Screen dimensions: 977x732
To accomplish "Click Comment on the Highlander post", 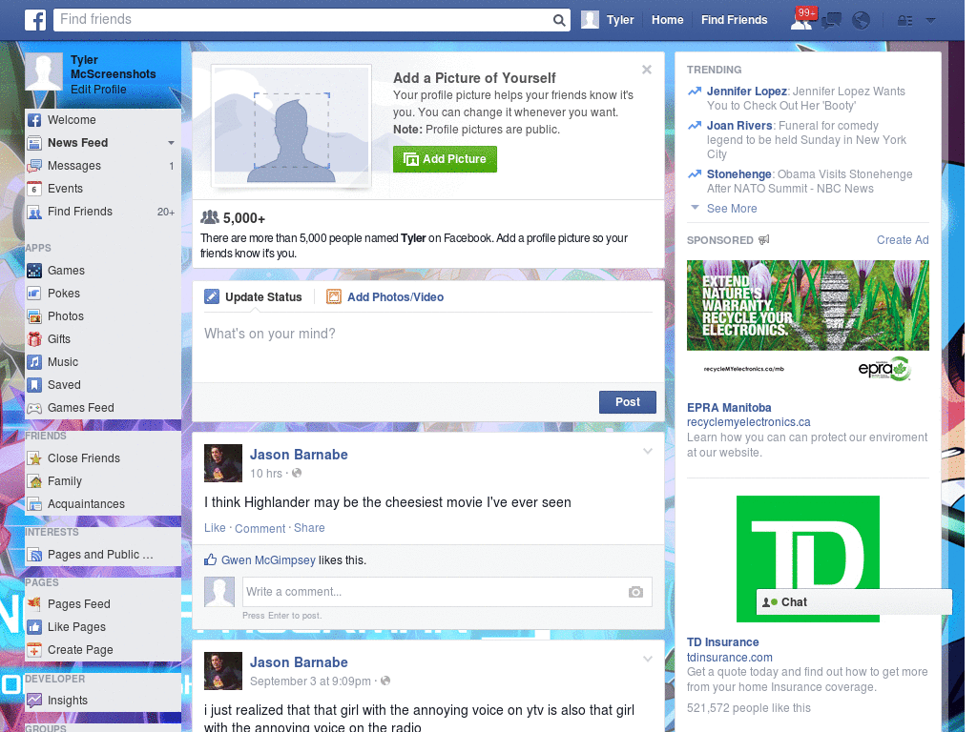I will coord(260,528).
